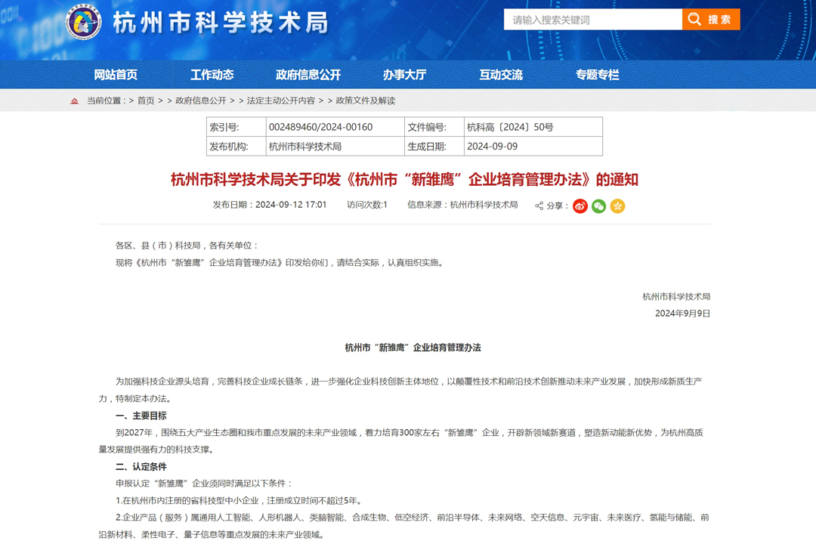
Task: Click the share symbol beside 分享
Action: click(x=539, y=206)
